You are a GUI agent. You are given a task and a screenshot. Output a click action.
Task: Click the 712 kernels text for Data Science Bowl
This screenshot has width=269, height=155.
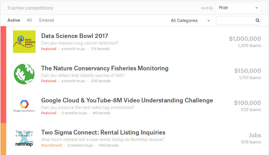(x=100, y=49)
